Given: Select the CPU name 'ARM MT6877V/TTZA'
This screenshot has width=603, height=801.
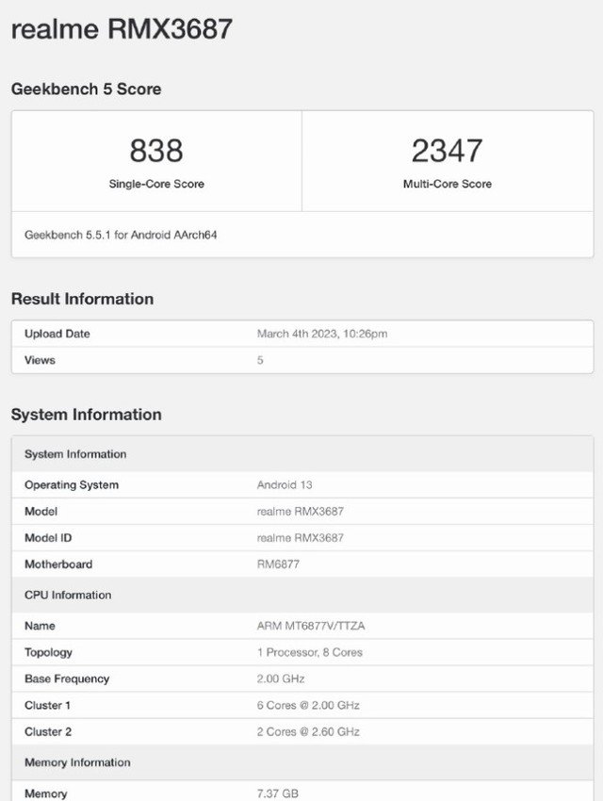Looking at the screenshot, I should [311, 626].
